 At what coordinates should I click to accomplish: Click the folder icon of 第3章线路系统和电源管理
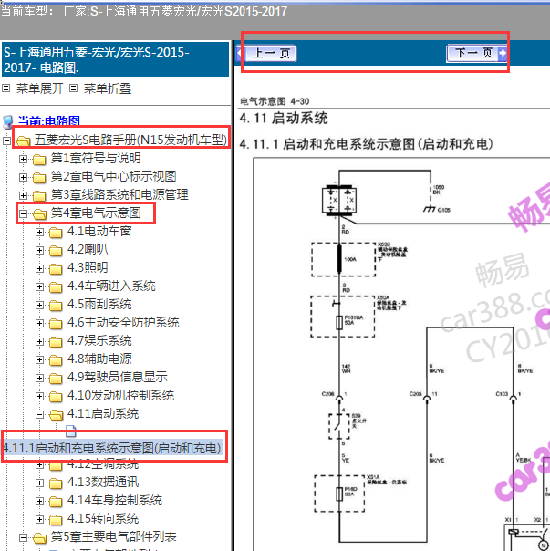coord(39,196)
